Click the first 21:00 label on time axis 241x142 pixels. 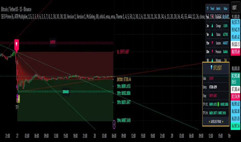click(x=7, y=136)
